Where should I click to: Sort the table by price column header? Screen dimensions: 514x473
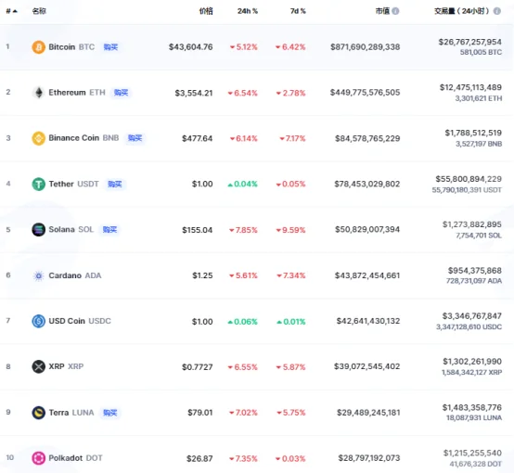point(206,11)
